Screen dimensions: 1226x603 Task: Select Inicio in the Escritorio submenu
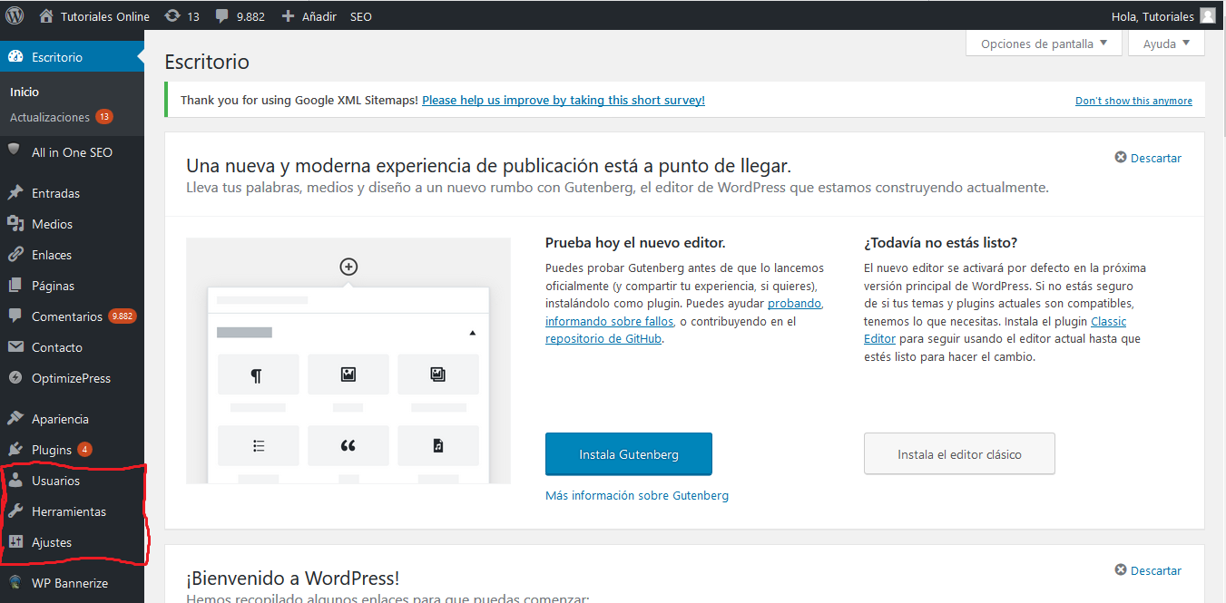point(25,92)
